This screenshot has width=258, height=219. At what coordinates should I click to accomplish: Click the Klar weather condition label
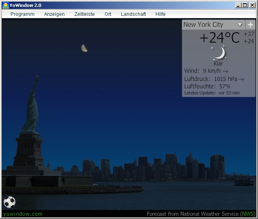point(218,64)
